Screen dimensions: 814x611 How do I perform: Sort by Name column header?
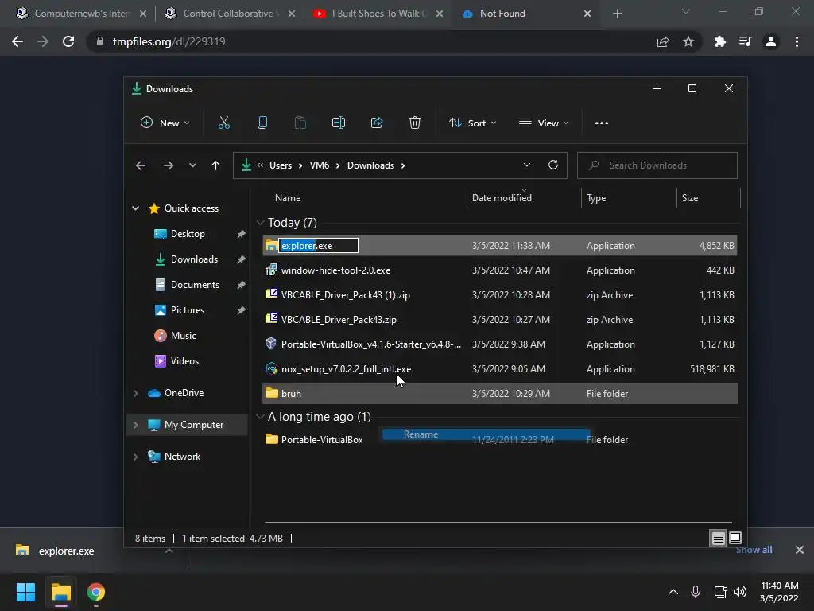click(x=288, y=198)
